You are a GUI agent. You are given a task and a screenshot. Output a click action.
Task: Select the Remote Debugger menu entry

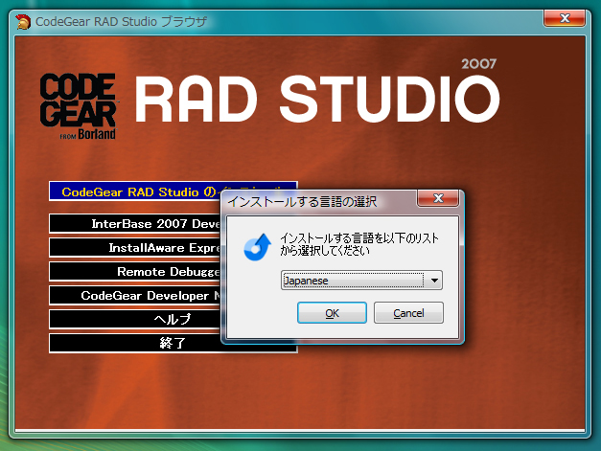(x=135, y=271)
